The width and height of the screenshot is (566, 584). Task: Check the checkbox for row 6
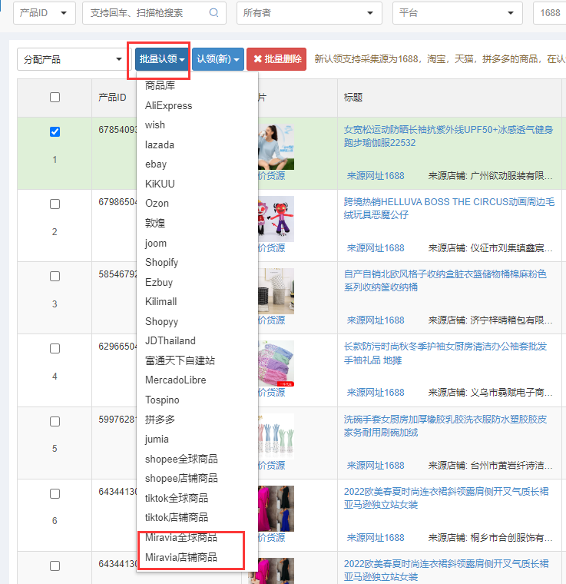pos(55,493)
